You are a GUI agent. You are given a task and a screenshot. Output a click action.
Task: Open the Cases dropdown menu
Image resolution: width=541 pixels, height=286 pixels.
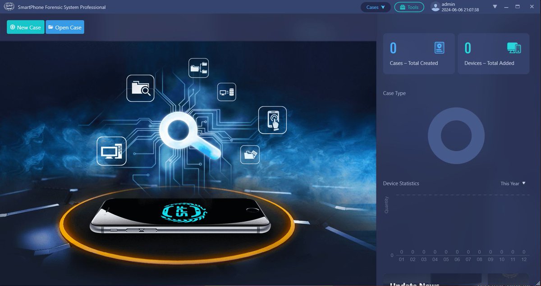point(376,7)
